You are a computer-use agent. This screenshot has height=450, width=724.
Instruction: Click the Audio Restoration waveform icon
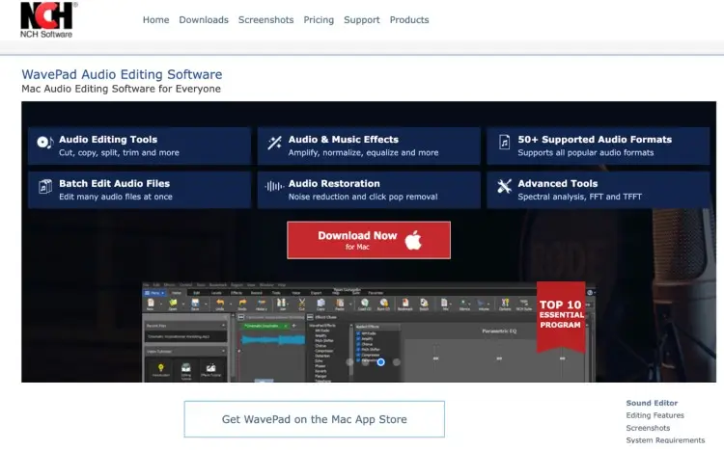point(274,186)
